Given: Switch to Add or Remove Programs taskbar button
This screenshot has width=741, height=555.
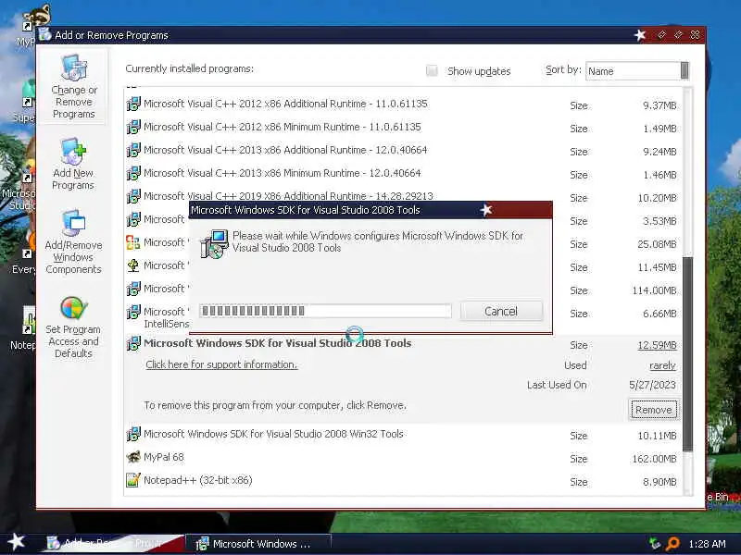Looking at the screenshot, I should pyautogui.click(x=113, y=544).
